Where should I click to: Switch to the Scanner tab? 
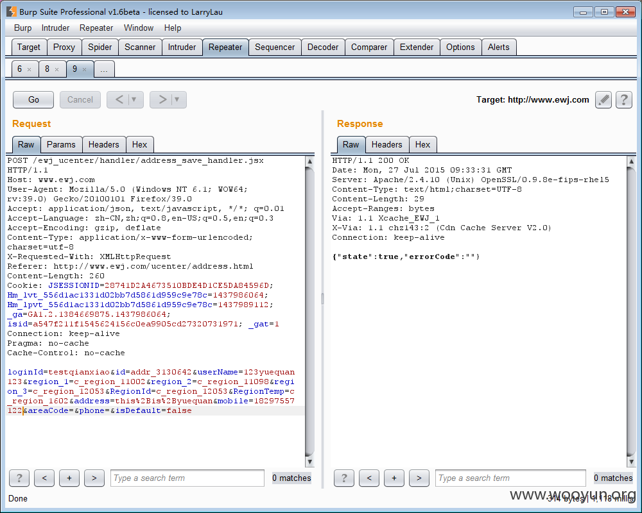(x=140, y=47)
